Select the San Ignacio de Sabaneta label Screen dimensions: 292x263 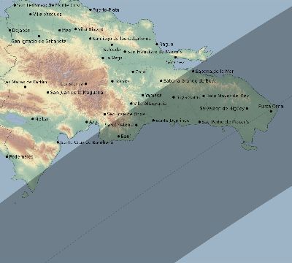(39, 41)
